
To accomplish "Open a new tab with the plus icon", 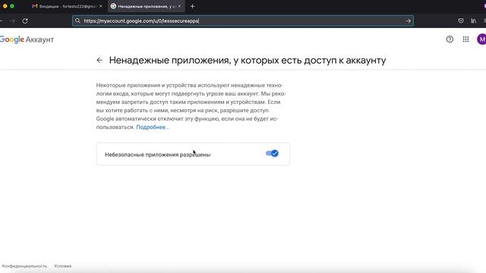I will (x=192, y=6).
